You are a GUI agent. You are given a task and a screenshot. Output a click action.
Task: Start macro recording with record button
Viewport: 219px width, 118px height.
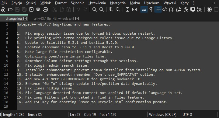click(x=209, y=9)
